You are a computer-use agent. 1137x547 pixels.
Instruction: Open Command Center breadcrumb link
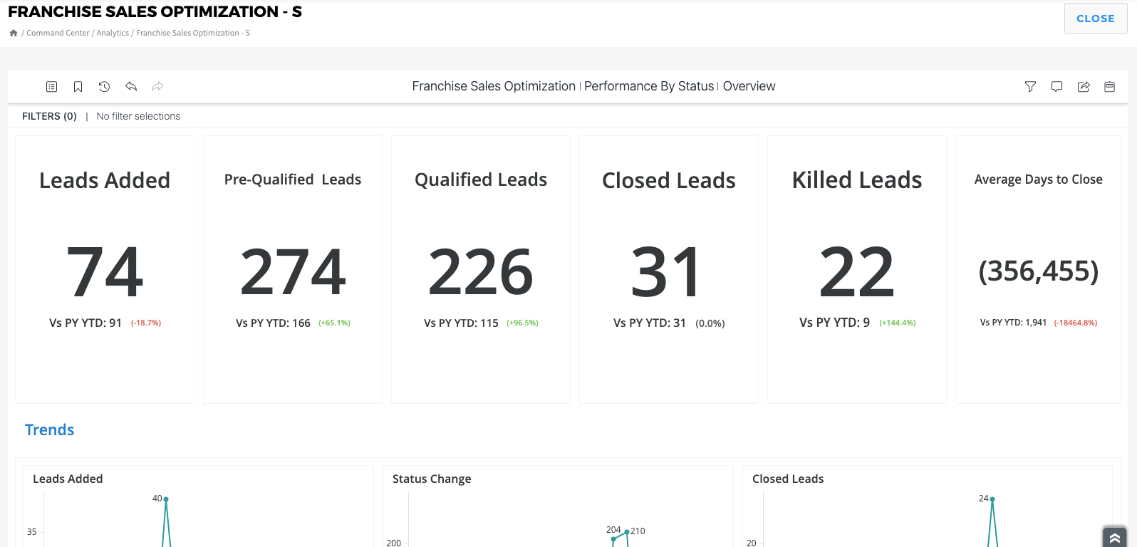[58, 33]
